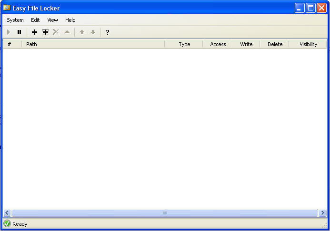Click the Move Down arrow icon
Viewport: 330px width, 231px height.
(93, 32)
